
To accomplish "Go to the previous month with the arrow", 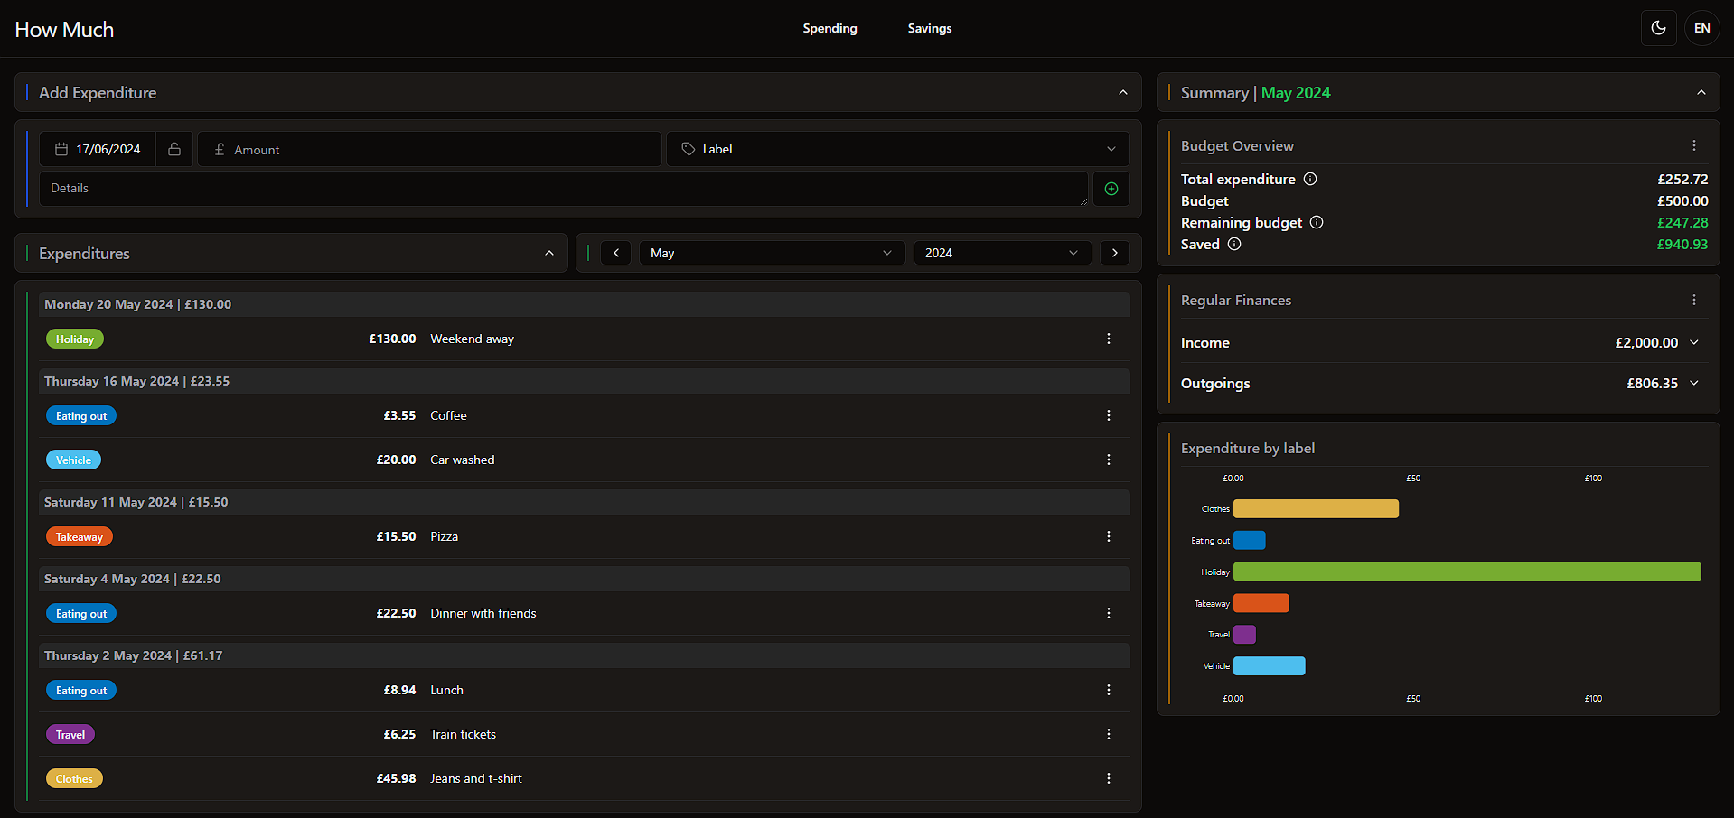I will (x=615, y=253).
